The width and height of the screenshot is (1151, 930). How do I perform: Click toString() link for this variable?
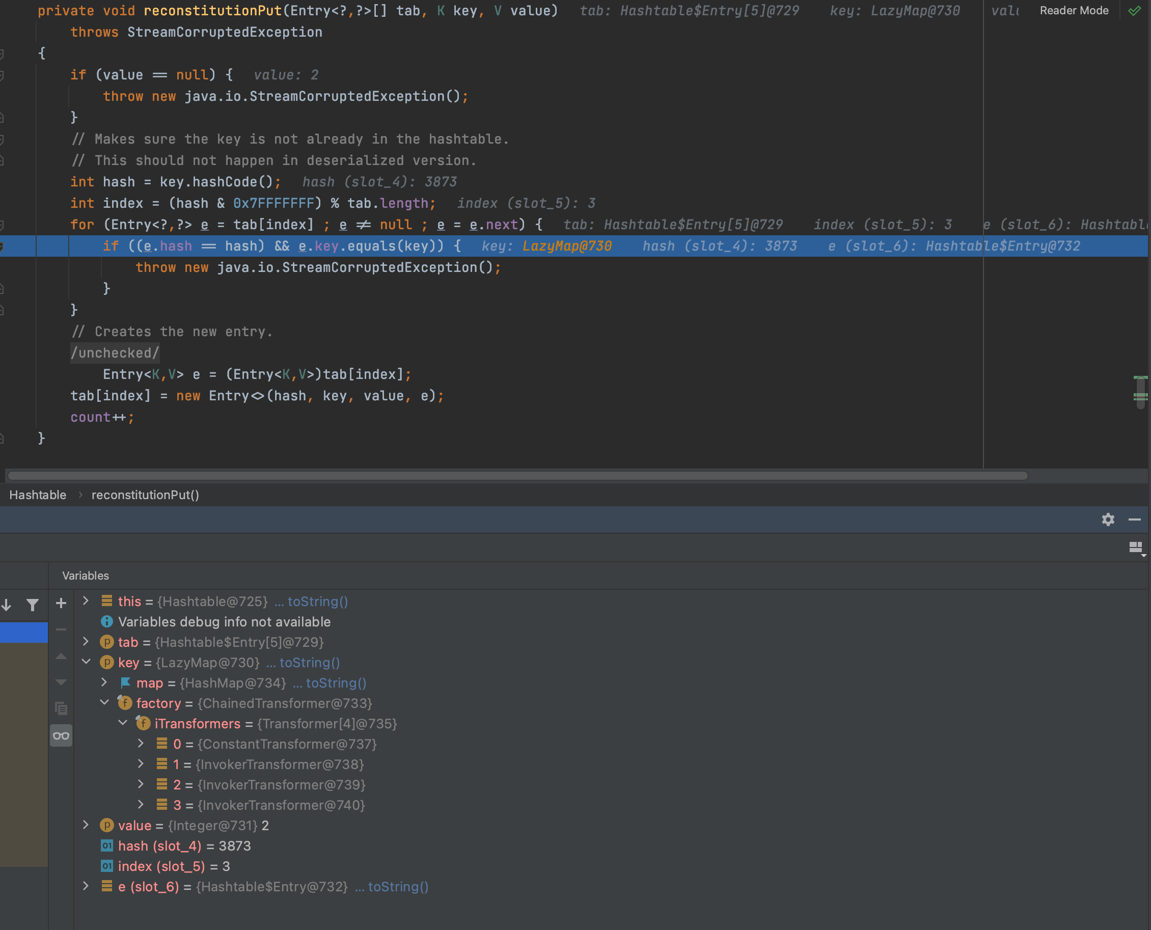click(318, 601)
